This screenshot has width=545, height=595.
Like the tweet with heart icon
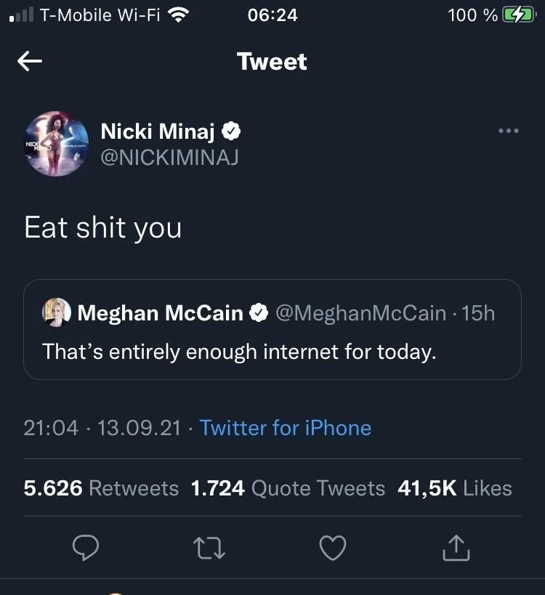pos(333,548)
